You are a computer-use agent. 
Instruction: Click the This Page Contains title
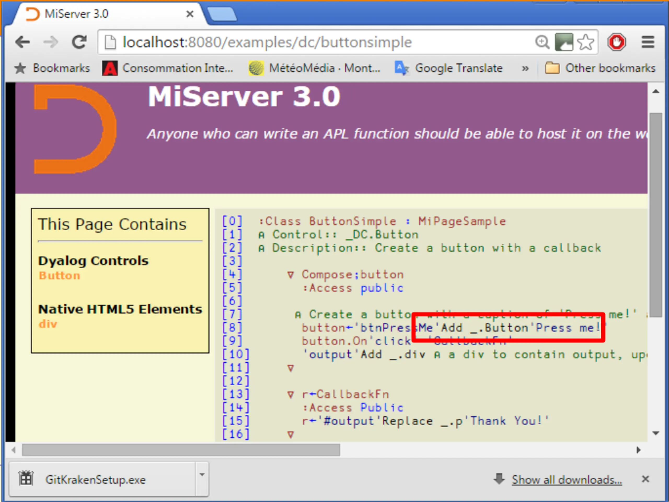pyautogui.click(x=112, y=225)
